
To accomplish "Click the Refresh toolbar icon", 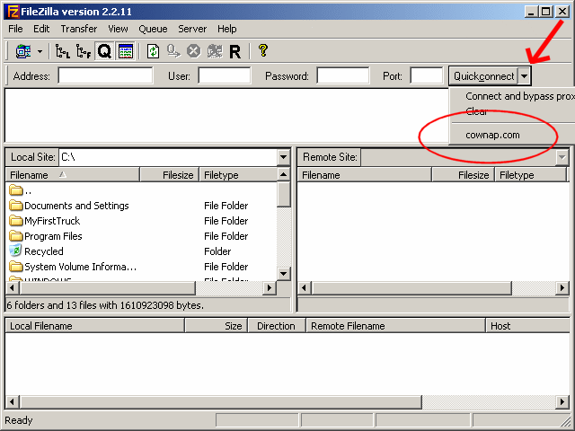I will [154, 51].
